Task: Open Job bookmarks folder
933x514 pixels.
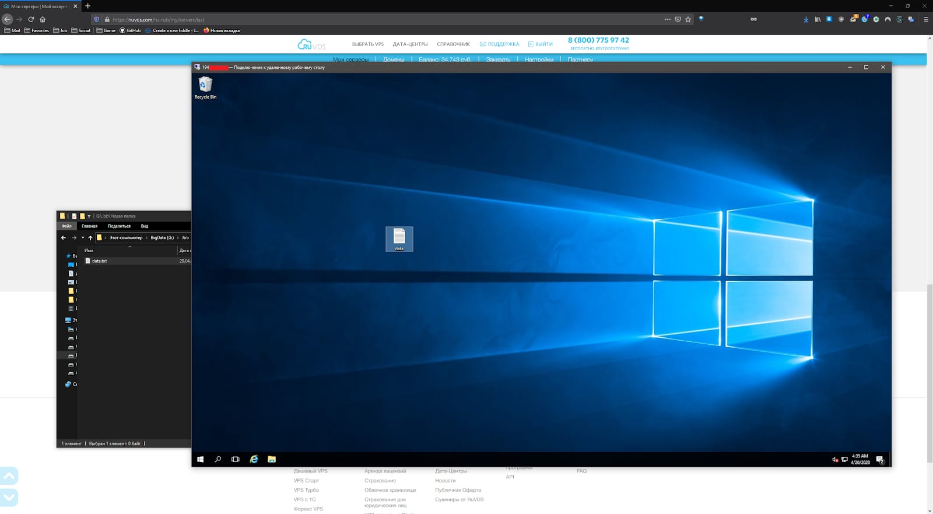Action: tap(60, 30)
